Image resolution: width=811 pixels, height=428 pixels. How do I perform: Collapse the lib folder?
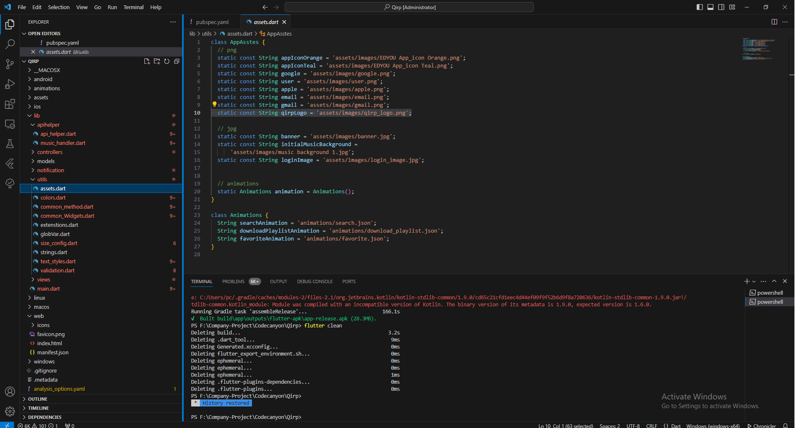[x=37, y=115]
